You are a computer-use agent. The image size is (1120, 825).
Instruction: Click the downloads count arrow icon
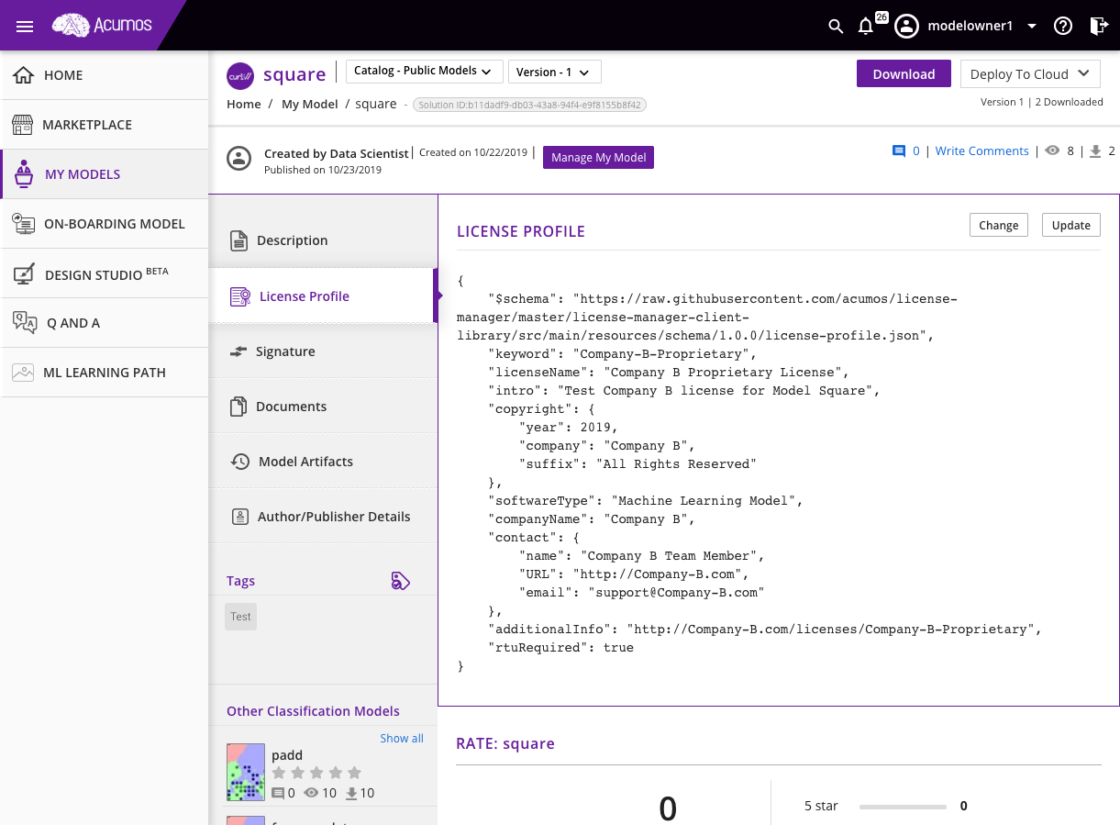1095,151
